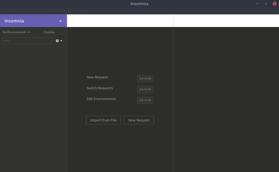Focus the sidebar Filter field
Viewport: 279px width, 172px height.
pos(27,41)
